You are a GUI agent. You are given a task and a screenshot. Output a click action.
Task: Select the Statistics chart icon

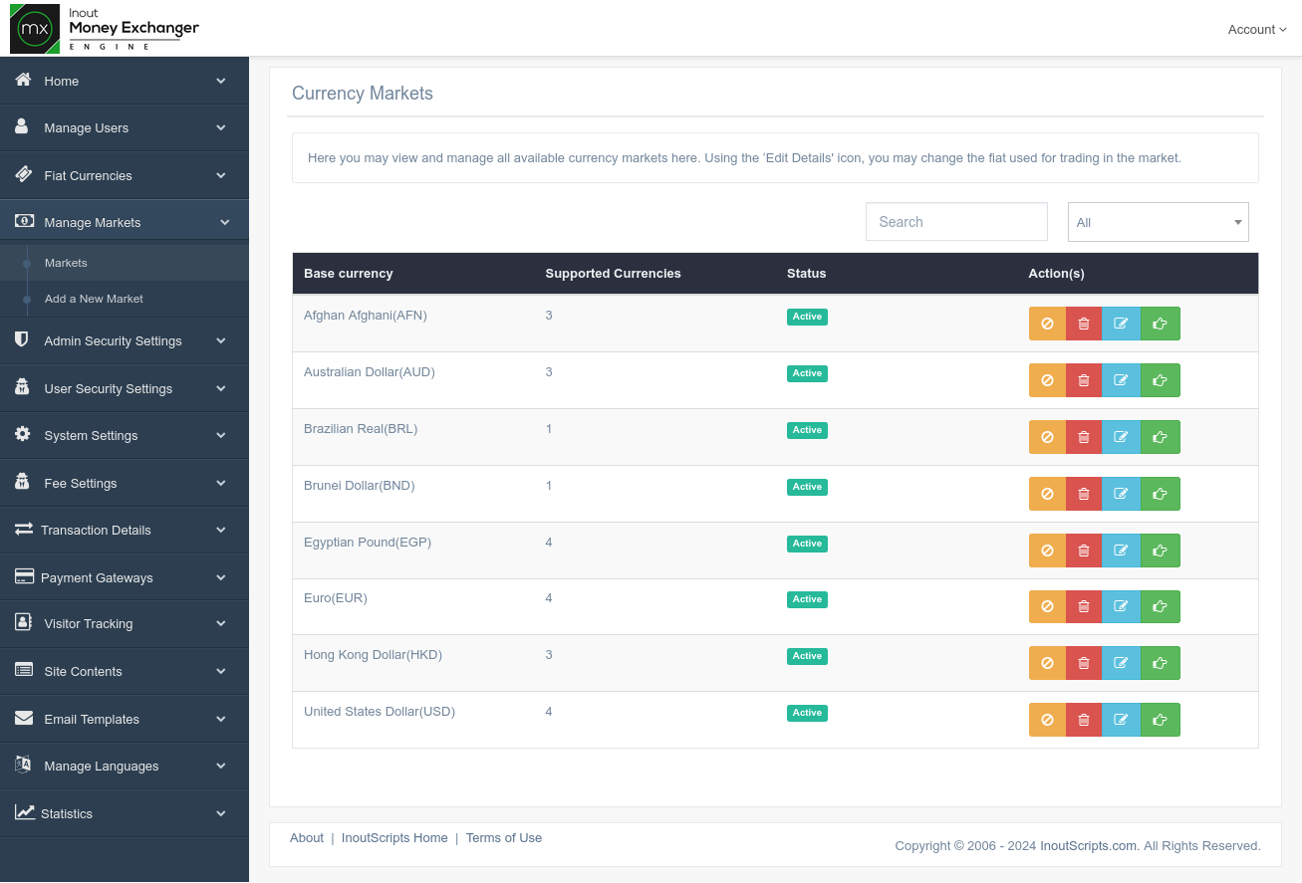point(22,813)
